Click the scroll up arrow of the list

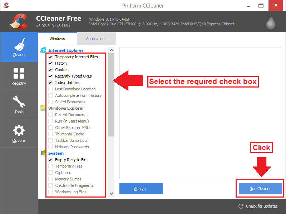pos(112,50)
